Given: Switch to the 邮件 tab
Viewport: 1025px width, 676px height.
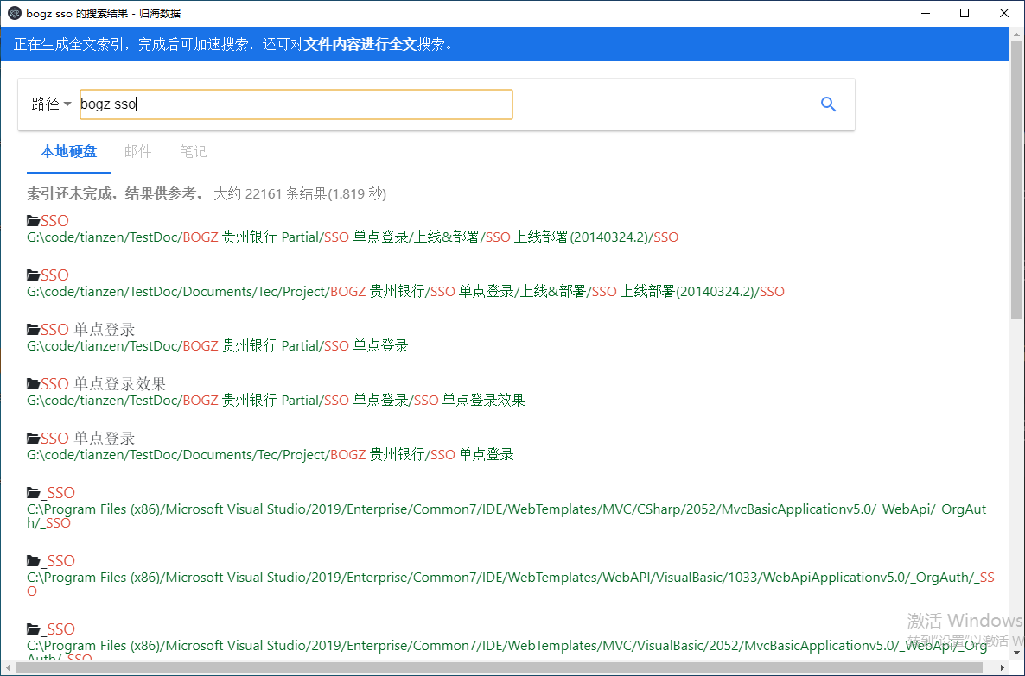Looking at the screenshot, I should [137, 152].
